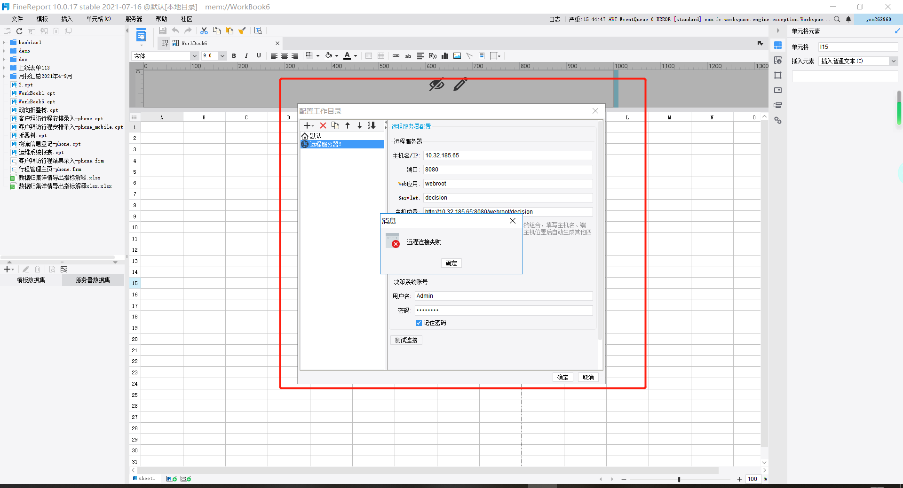Expand the baobiao1 folder in file tree
Screen dimensions: 903x488
click(4, 42)
